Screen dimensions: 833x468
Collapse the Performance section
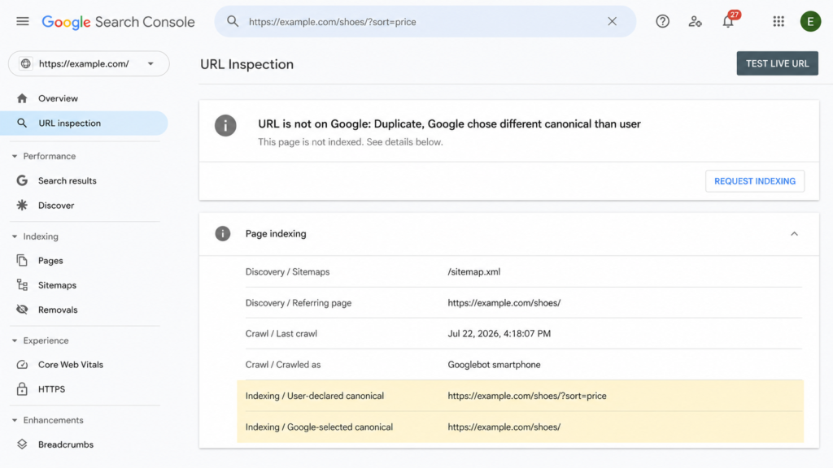(x=15, y=156)
